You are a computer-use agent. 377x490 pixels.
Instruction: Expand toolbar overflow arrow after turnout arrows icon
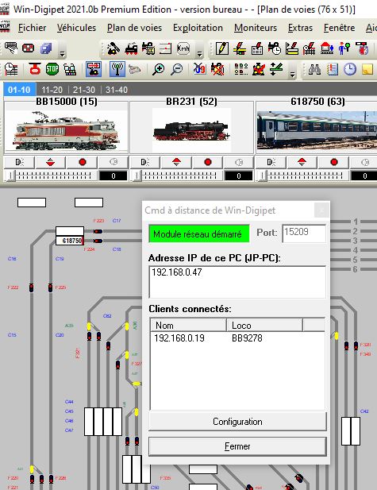[293, 74]
